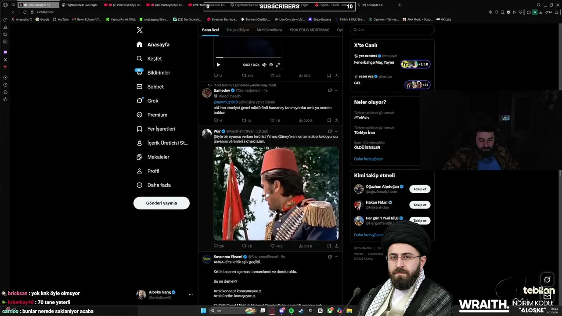Open more options on Samedov's tweet

click(337, 90)
